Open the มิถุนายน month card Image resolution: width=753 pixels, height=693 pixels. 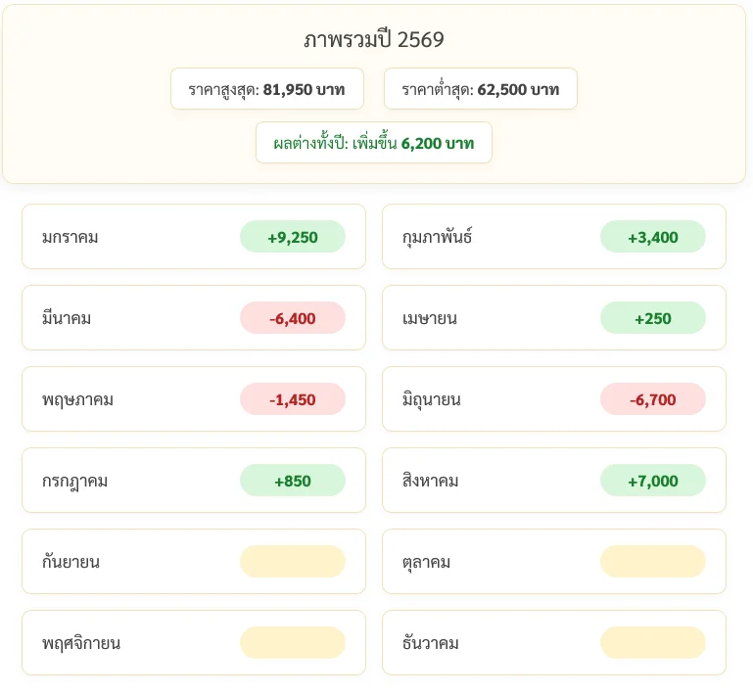(553, 398)
